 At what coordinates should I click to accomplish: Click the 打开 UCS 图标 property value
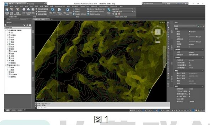click(x=189, y=91)
